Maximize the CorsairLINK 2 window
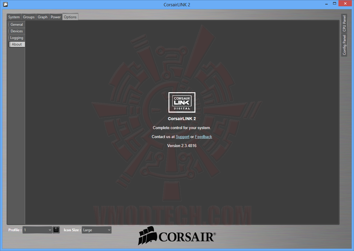Image resolution: width=354 pixels, height=251 pixels. coord(335,4)
